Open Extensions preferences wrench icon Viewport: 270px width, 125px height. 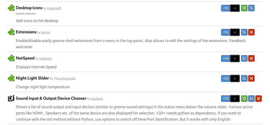(x=244, y=32)
